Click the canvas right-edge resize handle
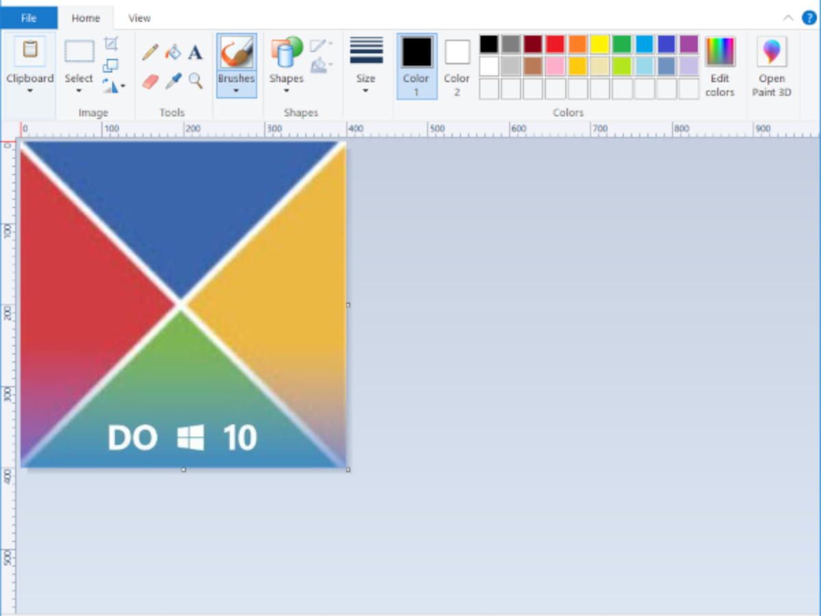 348,305
